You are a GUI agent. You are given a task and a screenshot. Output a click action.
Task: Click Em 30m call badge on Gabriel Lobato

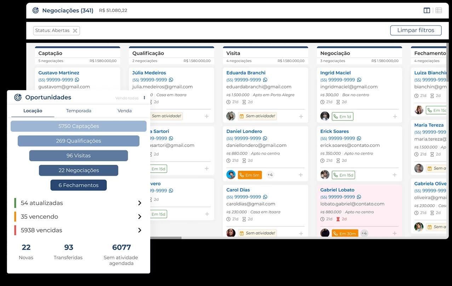[345, 233]
